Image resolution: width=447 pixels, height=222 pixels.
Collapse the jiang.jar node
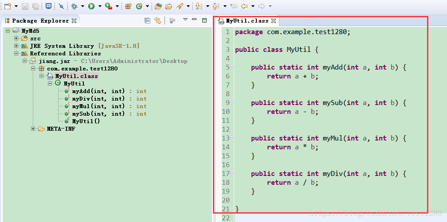(25, 61)
